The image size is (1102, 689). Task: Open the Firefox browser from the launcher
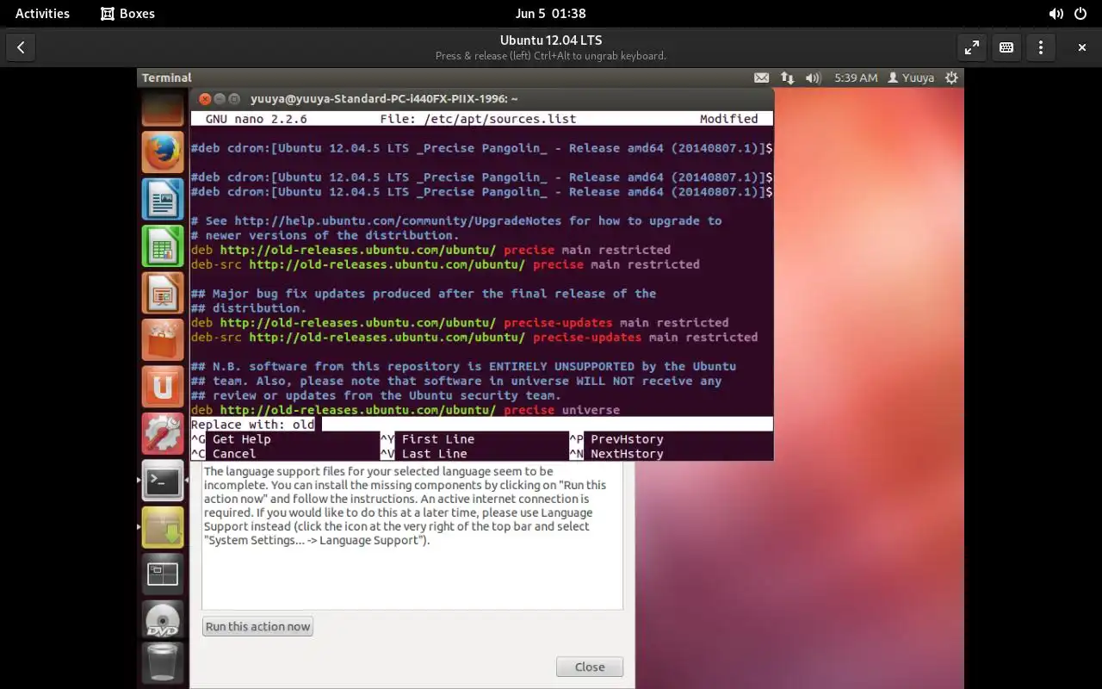pyautogui.click(x=163, y=152)
